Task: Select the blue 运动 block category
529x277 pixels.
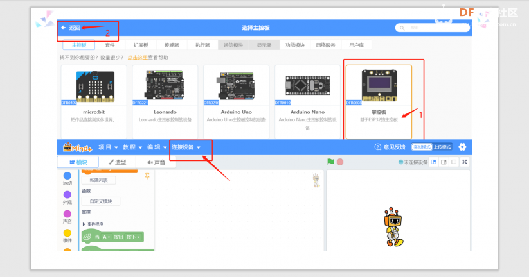Action: (67, 178)
